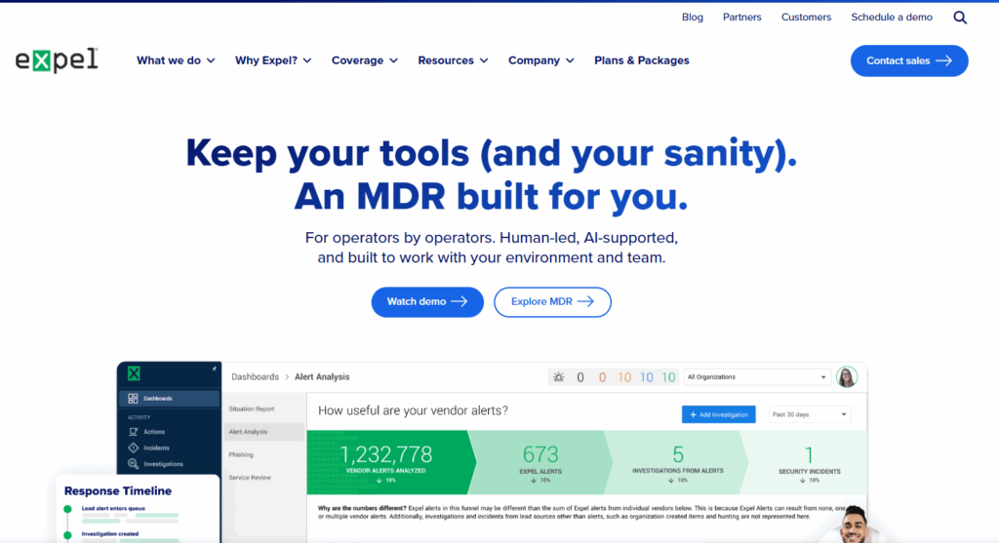
Task: Expand the Company menu
Action: (x=540, y=60)
